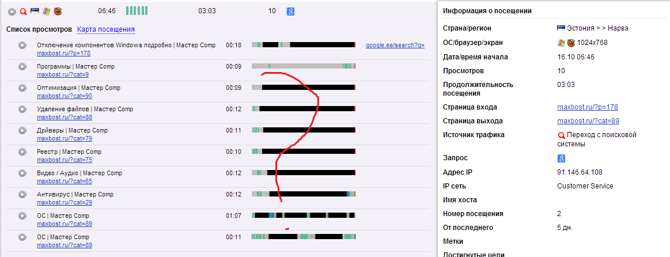Viewport: 670px width, 257px height.
Task: Click the 16.10 06:46 start date value
Action: (576, 57)
